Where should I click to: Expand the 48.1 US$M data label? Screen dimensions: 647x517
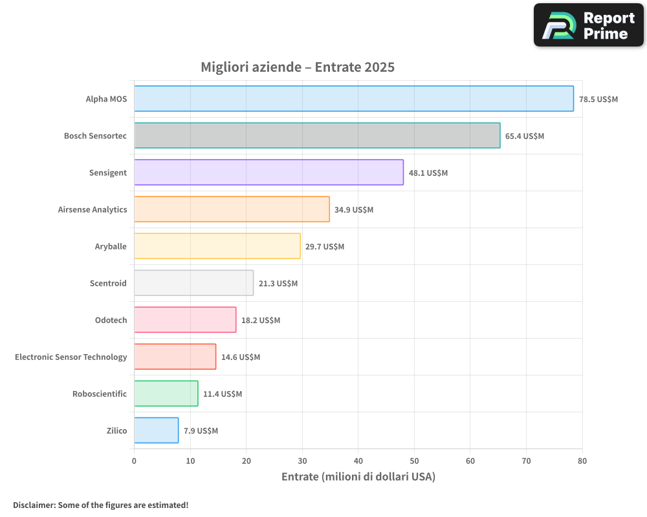(x=427, y=173)
